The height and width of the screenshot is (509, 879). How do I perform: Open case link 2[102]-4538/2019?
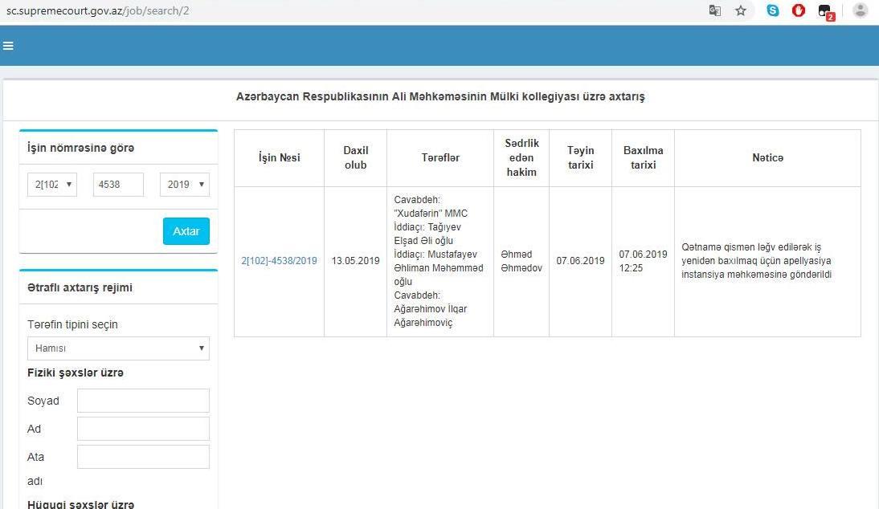[279, 261]
